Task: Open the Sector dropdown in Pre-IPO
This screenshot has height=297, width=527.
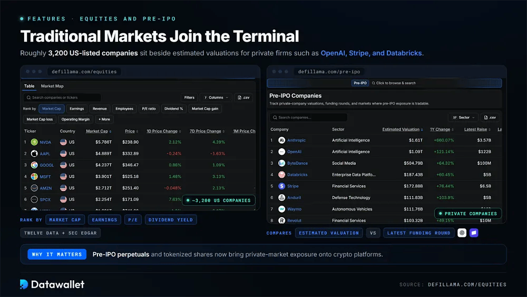Action: click(463, 118)
